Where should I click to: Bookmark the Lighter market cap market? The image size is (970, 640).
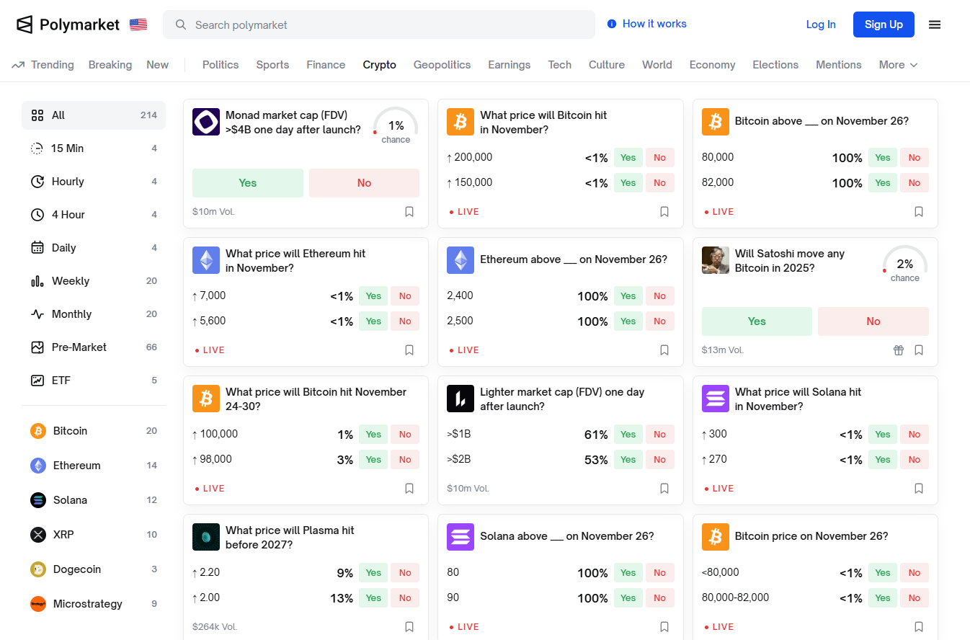coord(664,489)
